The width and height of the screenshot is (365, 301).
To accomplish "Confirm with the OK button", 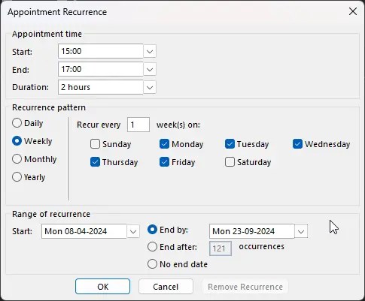I will 103,287.
